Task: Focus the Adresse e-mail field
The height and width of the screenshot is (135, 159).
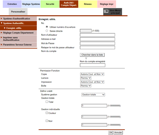Action: tap(97, 39)
